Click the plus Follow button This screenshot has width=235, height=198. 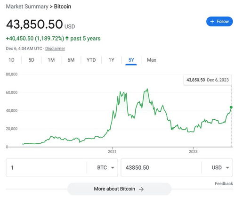219,22
